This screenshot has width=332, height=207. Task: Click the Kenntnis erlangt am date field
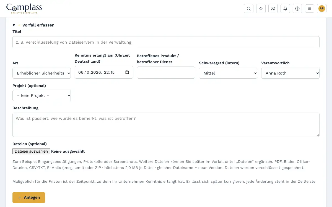click(x=104, y=72)
